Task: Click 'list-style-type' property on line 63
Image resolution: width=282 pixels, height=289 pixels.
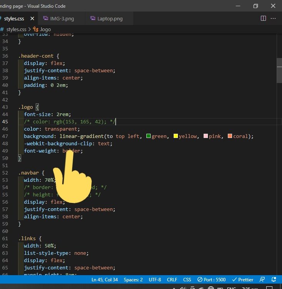Action: [46, 253]
